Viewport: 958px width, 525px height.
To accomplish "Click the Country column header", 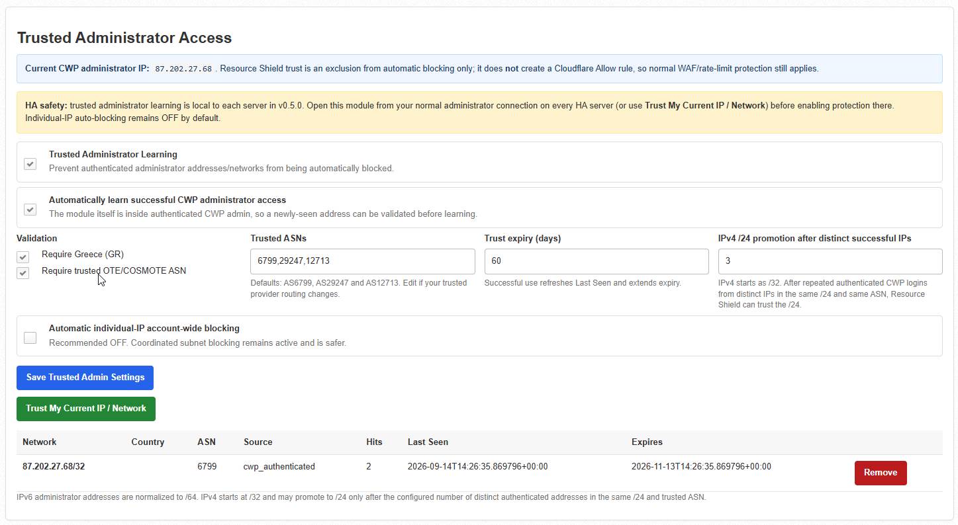I will pos(148,442).
